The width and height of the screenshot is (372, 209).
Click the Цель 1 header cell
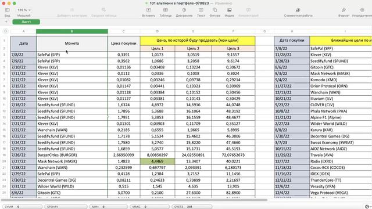point(158,48)
